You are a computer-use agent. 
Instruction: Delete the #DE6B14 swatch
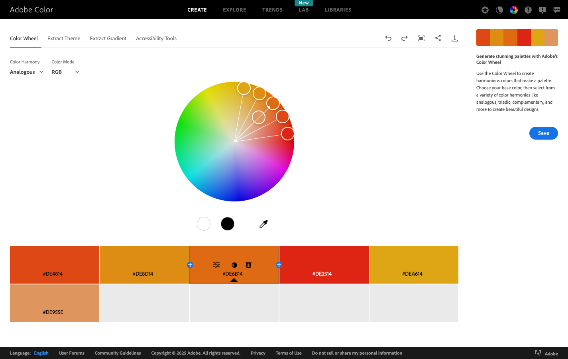(x=248, y=264)
